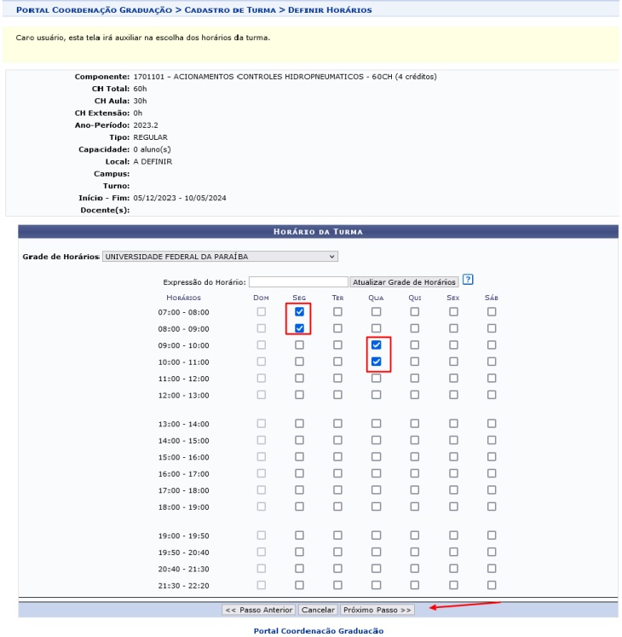This screenshot has width=622, height=637.
Task: Check Seg 19:00 - 19:50 checkbox
Action: point(299,536)
